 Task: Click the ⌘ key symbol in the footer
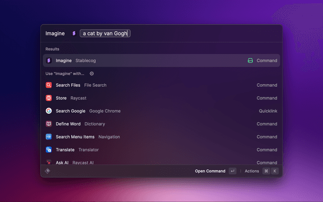(266, 171)
